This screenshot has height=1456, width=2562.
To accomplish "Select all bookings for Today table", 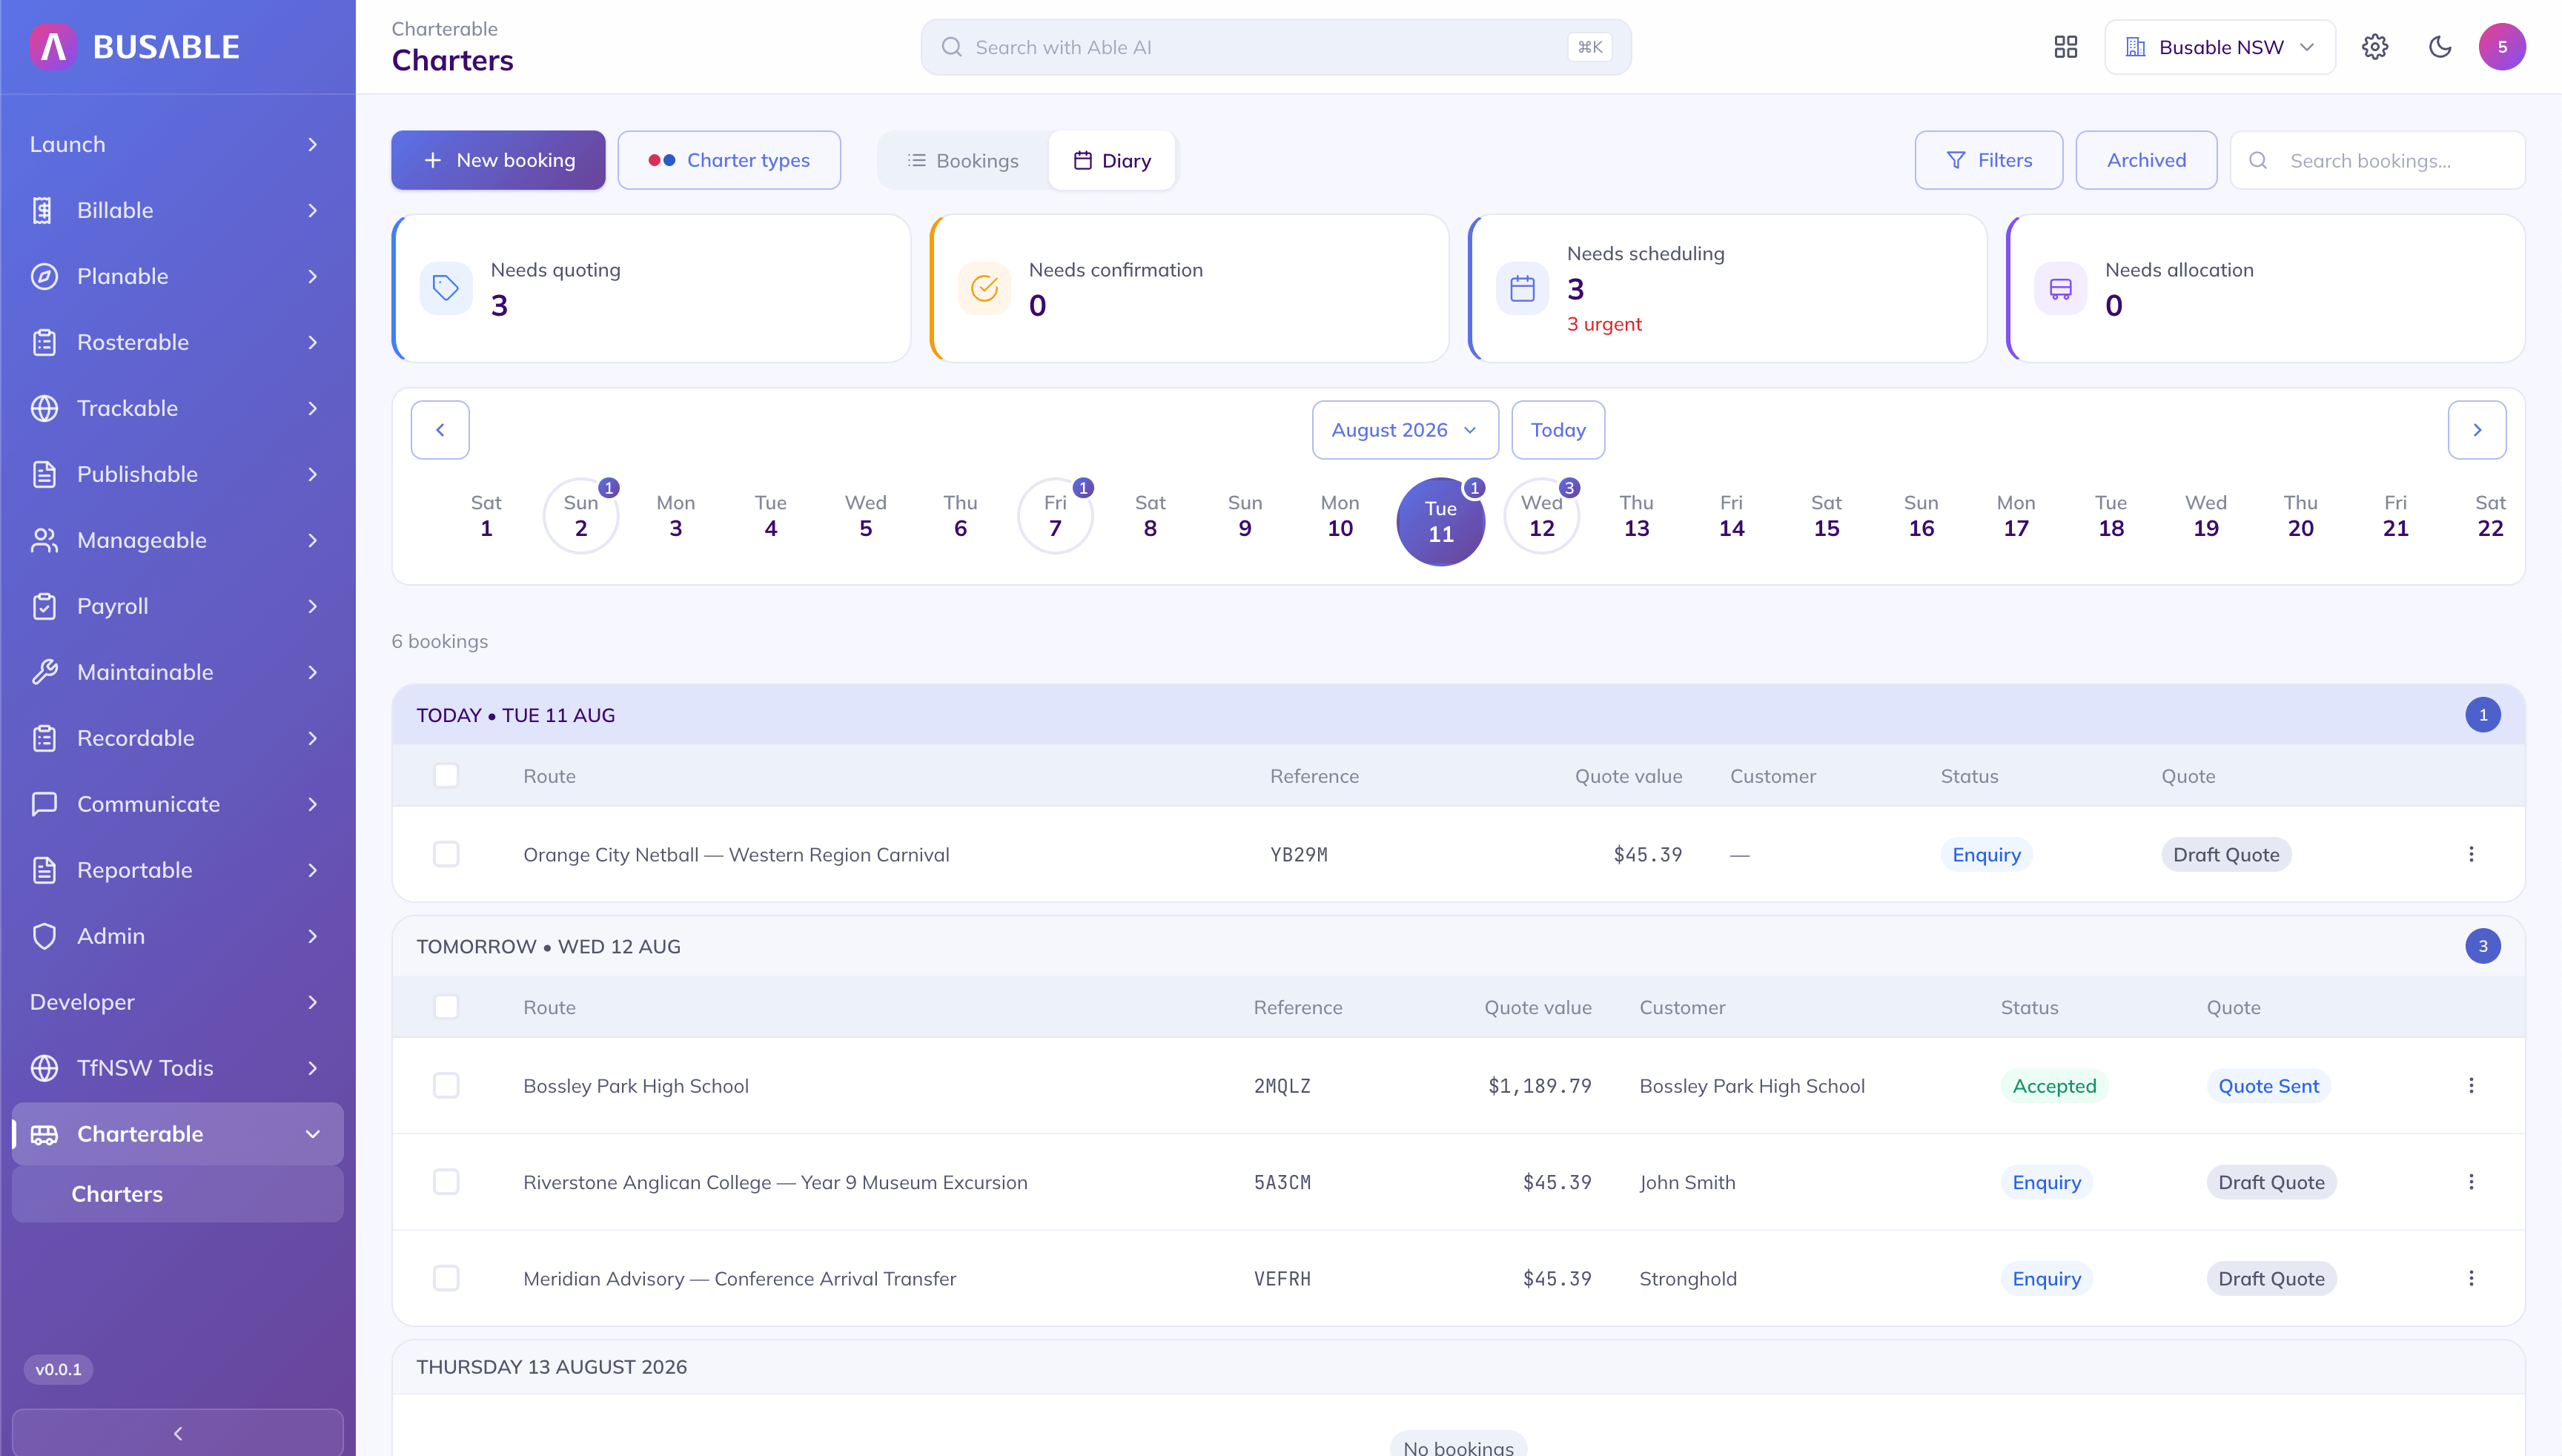I will 446,775.
